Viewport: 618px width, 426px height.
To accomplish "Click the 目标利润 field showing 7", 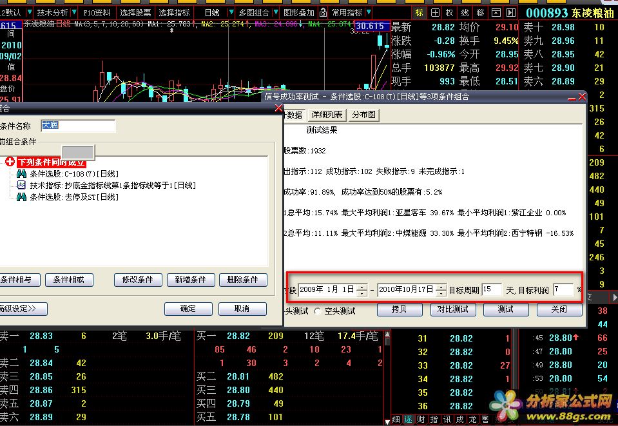I will coord(563,289).
